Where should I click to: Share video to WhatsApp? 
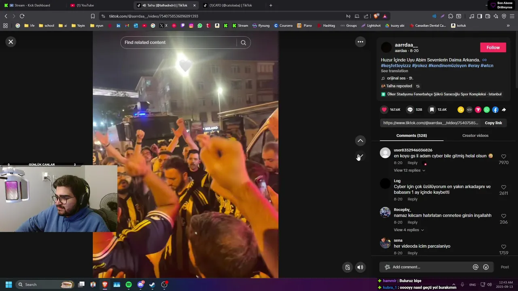click(x=486, y=110)
